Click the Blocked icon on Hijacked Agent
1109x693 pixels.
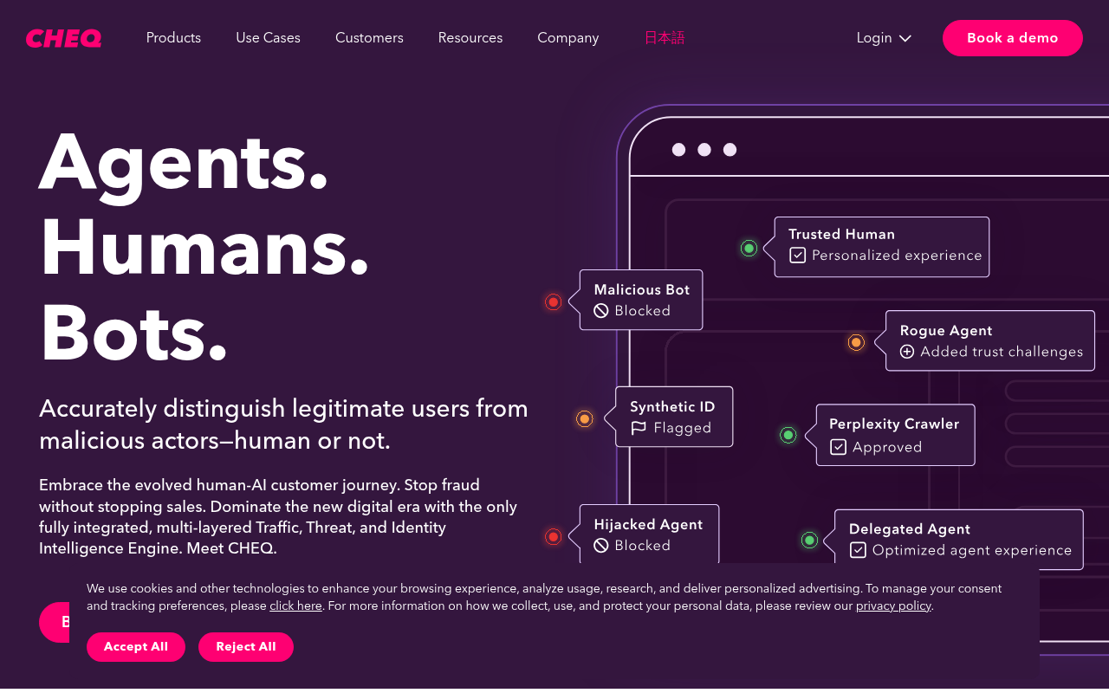tap(603, 546)
